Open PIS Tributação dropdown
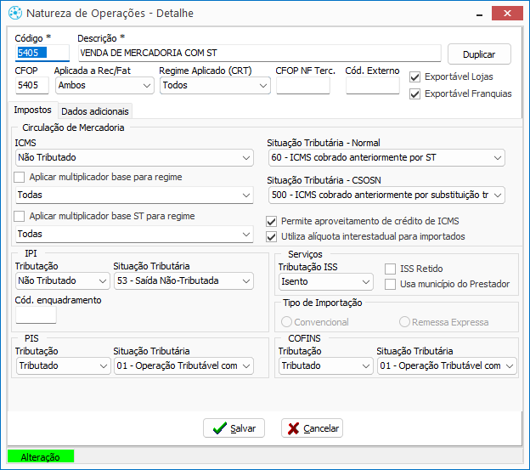The width and height of the screenshot is (530, 470). coord(63,365)
